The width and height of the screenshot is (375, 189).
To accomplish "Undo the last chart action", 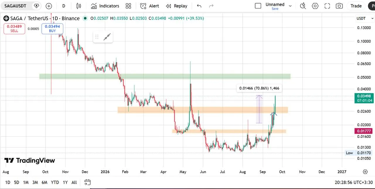I will 199,6.
